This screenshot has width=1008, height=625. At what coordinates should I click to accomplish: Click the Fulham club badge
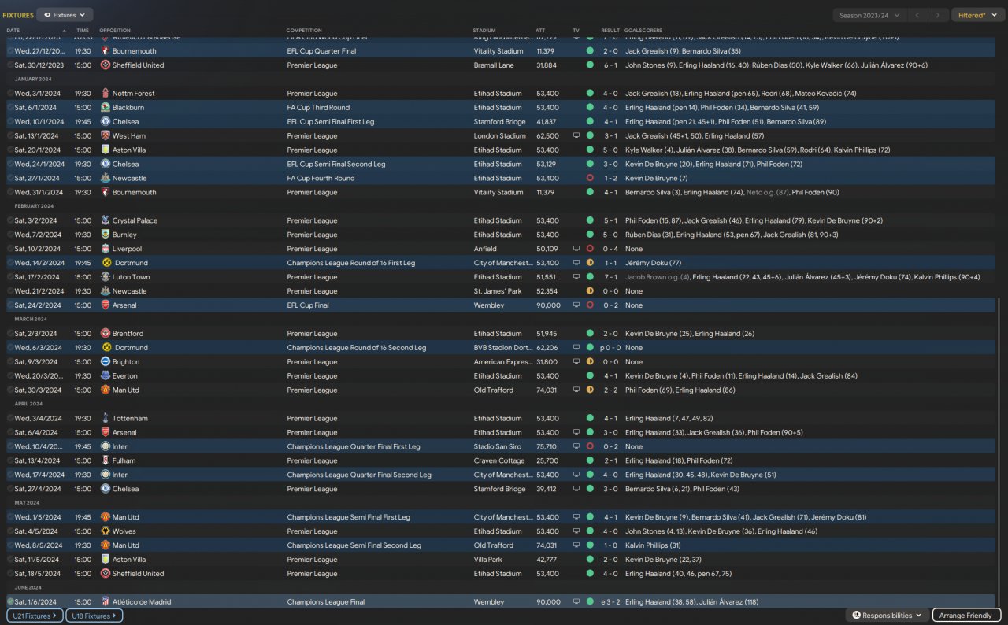pyautogui.click(x=106, y=461)
